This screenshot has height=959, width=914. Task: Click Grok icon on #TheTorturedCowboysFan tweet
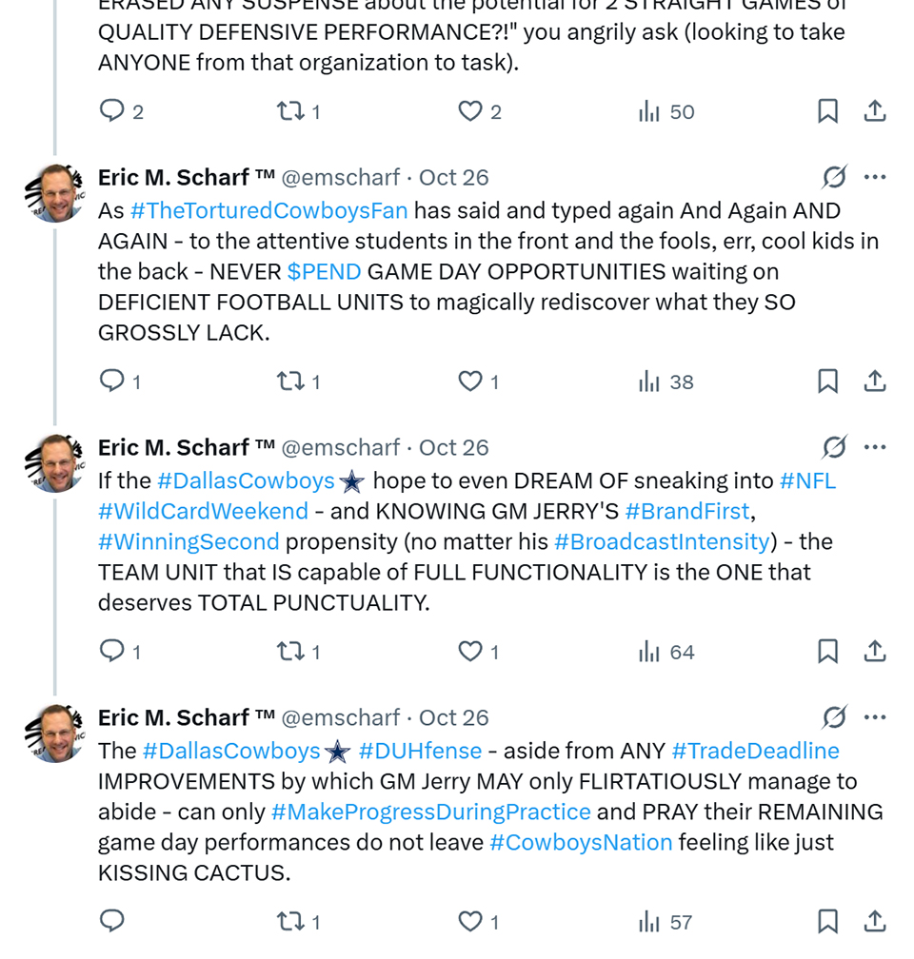(834, 177)
